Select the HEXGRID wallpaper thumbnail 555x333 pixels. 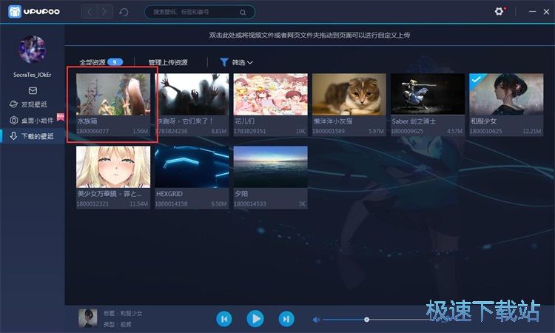click(x=192, y=166)
